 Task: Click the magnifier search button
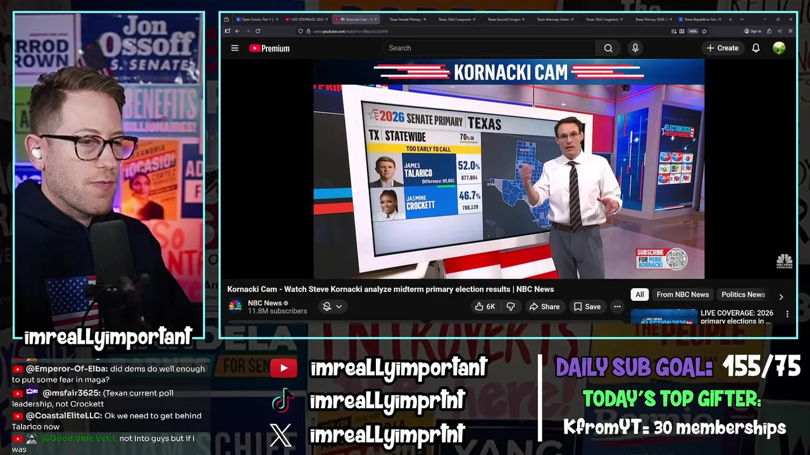coord(608,48)
